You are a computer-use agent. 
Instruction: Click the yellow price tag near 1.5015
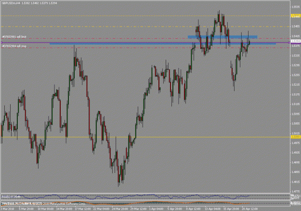click(296, 137)
